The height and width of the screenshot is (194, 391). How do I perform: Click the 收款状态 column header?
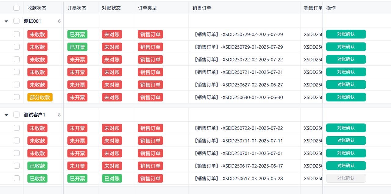coord(37,8)
